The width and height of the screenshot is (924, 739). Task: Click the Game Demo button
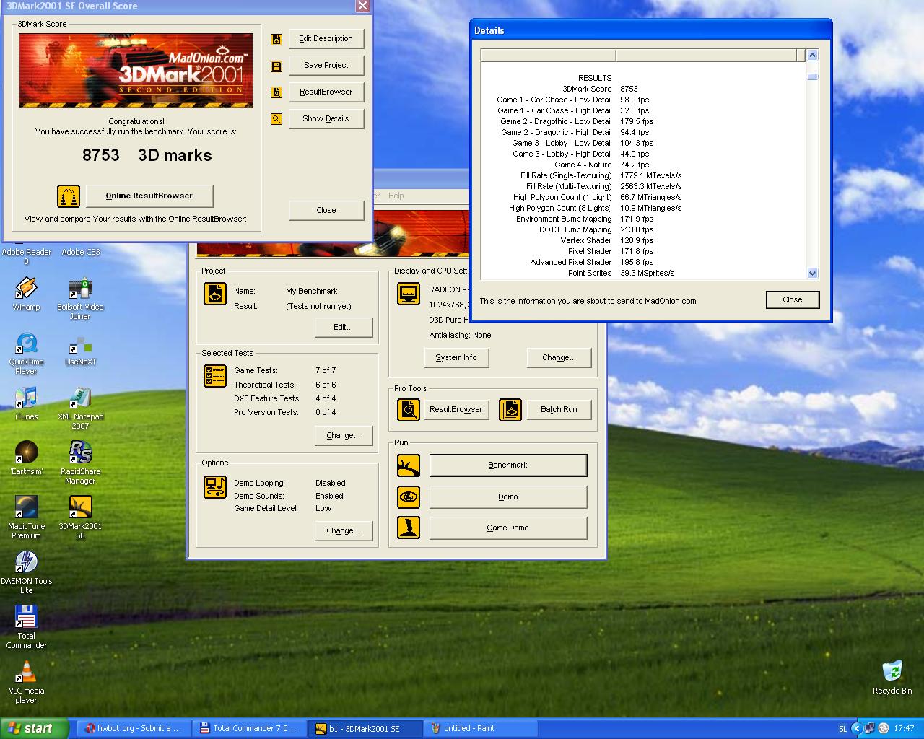(508, 528)
